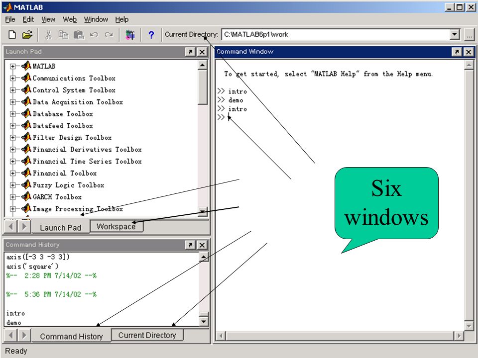Click the Communications Toolbox icon
478x358 pixels.
coord(26,78)
